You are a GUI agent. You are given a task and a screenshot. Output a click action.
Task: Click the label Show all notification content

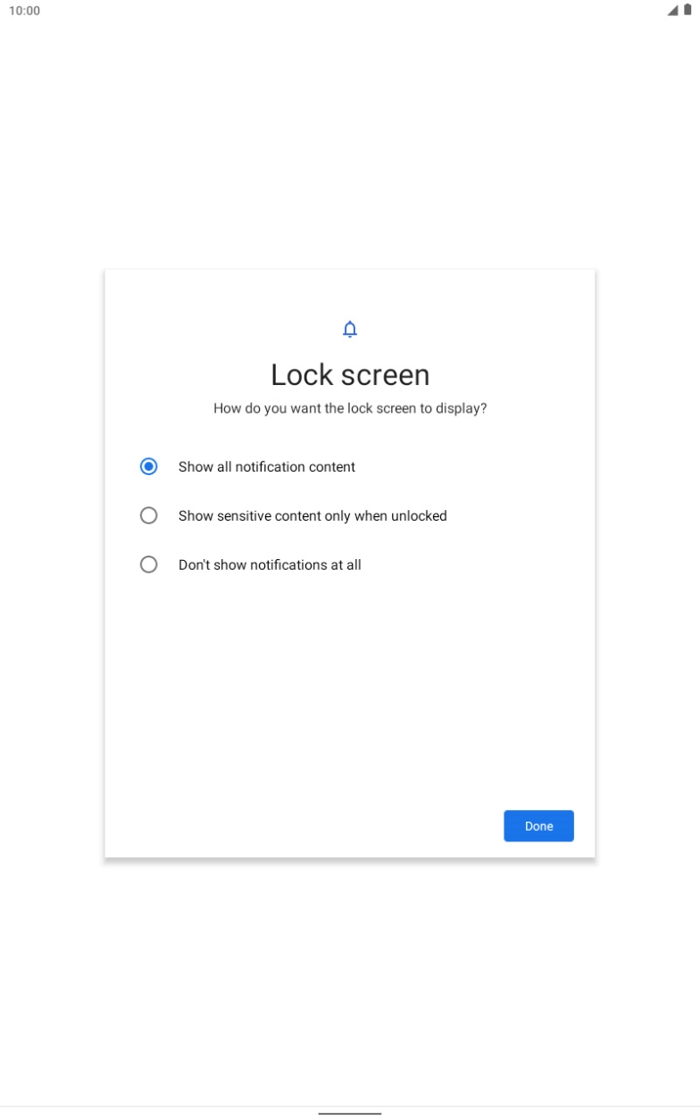(x=265, y=466)
